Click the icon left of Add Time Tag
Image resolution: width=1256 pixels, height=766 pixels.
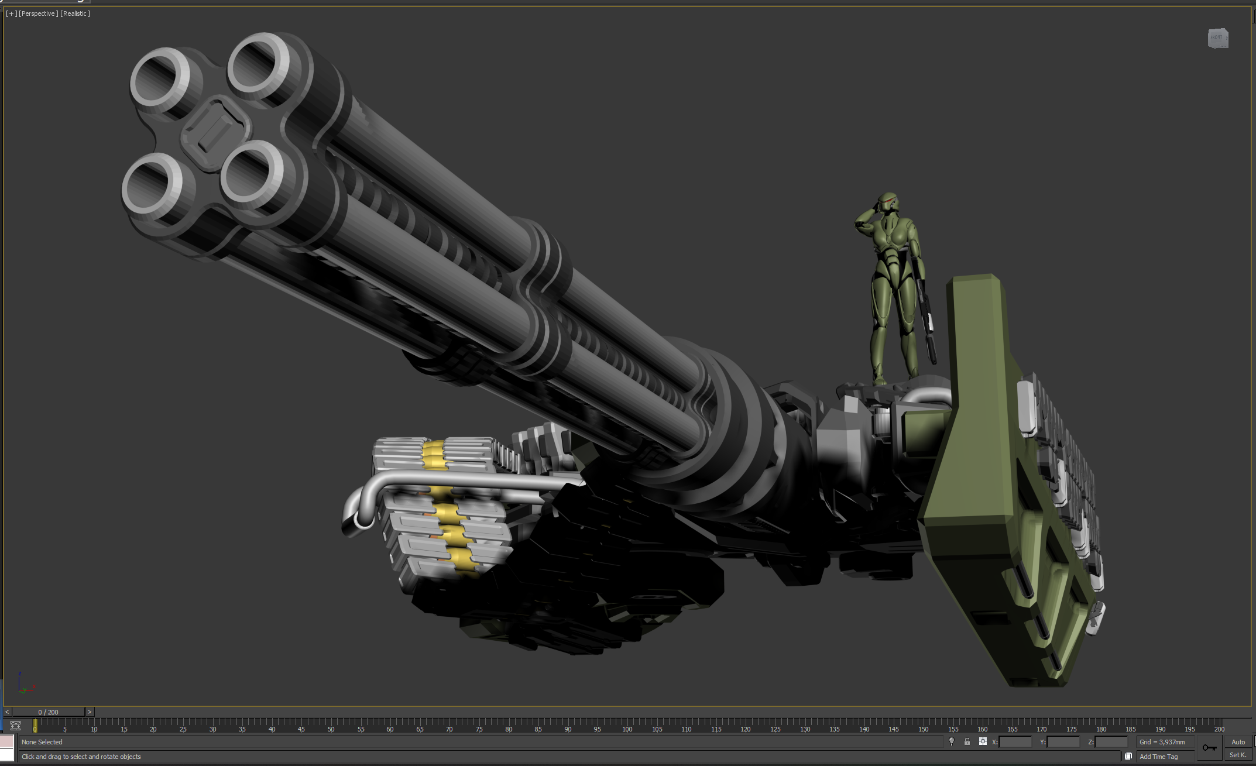coord(1128,756)
